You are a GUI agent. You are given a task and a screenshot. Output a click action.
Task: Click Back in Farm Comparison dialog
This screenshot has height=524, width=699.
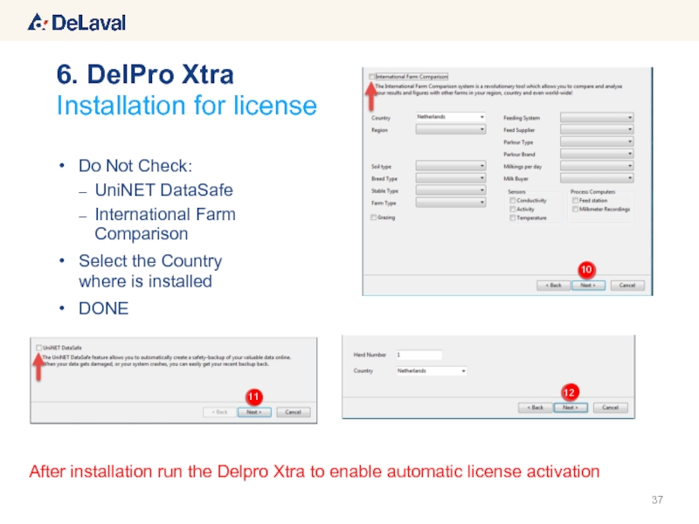pyautogui.click(x=554, y=286)
